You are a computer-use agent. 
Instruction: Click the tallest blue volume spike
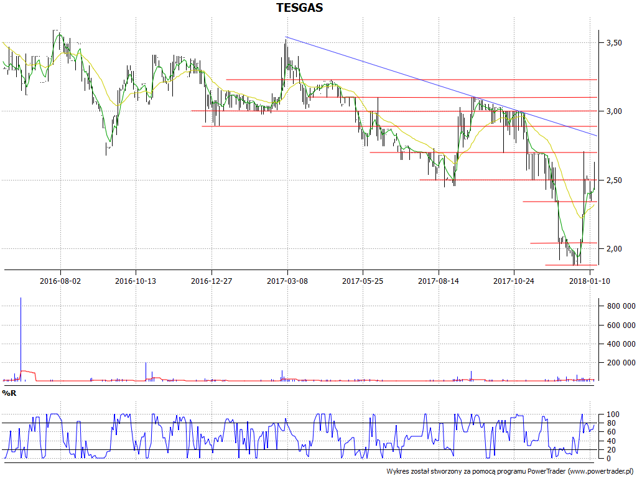click(x=21, y=339)
